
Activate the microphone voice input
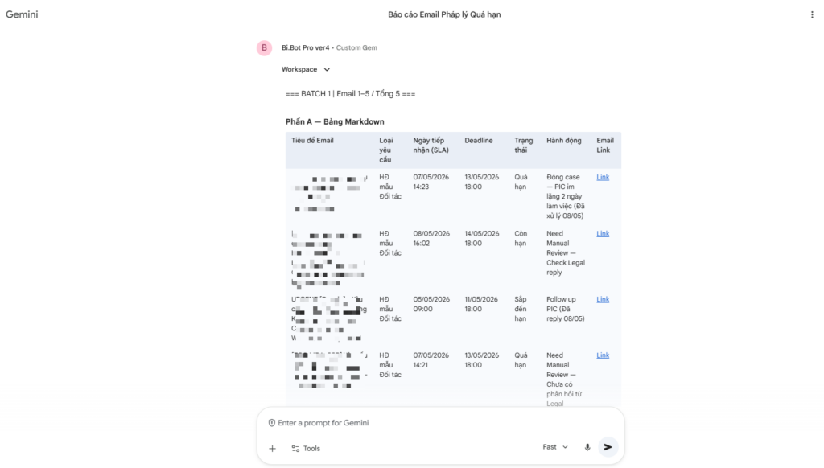pos(587,447)
